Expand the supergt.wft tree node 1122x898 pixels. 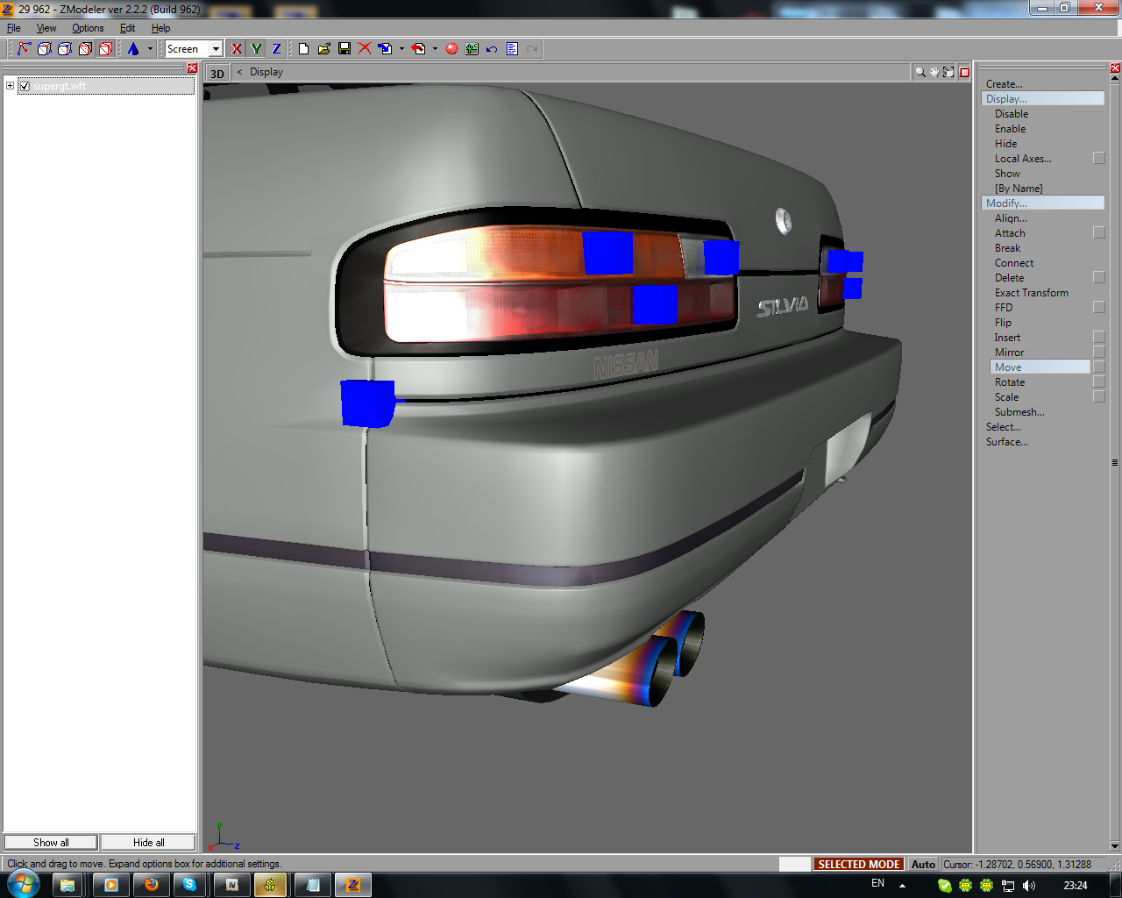pyautogui.click(x=10, y=86)
